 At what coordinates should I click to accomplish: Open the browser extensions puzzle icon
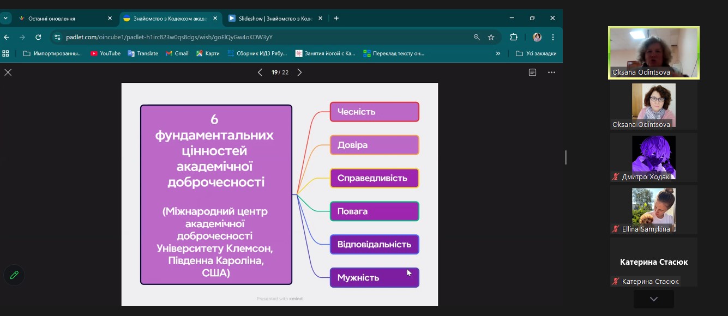coord(513,37)
